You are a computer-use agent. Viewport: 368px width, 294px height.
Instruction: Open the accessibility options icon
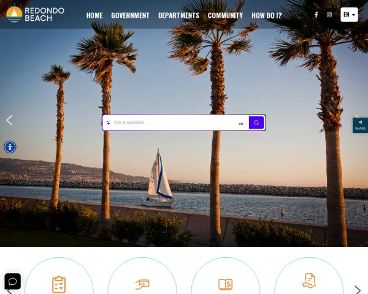click(10, 147)
